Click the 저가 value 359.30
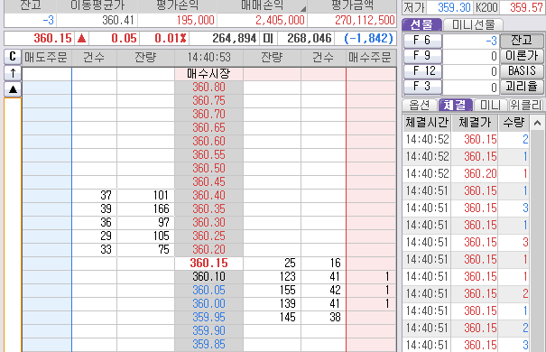Image resolution: width=546 pixels, height=352 pixels. 454,7
